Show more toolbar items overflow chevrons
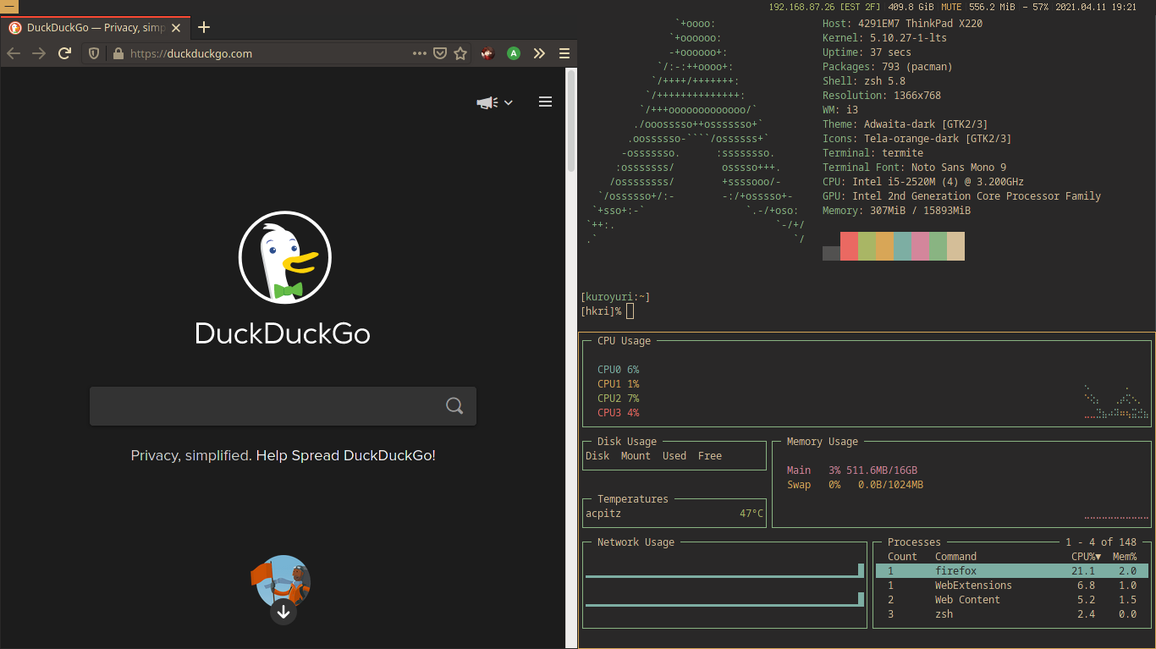 click(x=539, y=53)
